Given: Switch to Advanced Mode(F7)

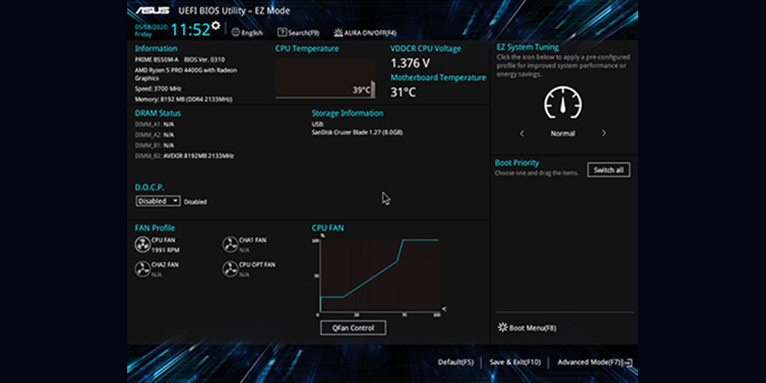Looking at the screenshot, I should [594, 362].
